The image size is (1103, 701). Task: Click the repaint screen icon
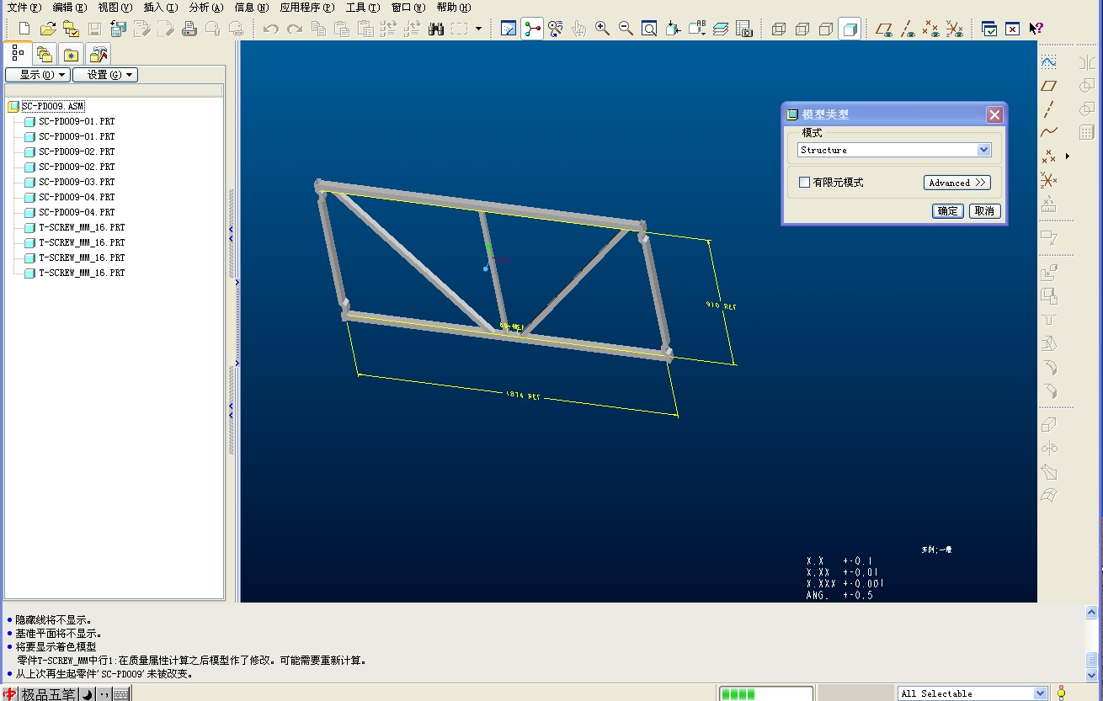tap(509, 29)
